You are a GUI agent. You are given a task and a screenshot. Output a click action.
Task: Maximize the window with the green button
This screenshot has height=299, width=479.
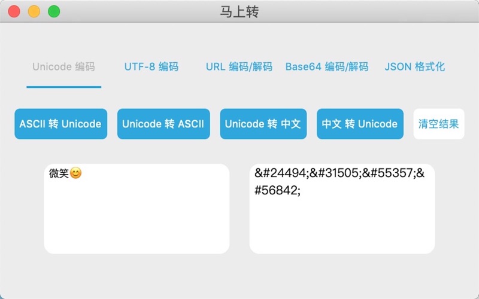pyautogui.click(x=54, y=11)
